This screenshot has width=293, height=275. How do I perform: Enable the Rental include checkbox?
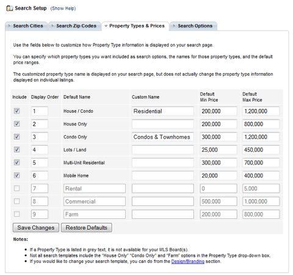click(x=16, y=188)
